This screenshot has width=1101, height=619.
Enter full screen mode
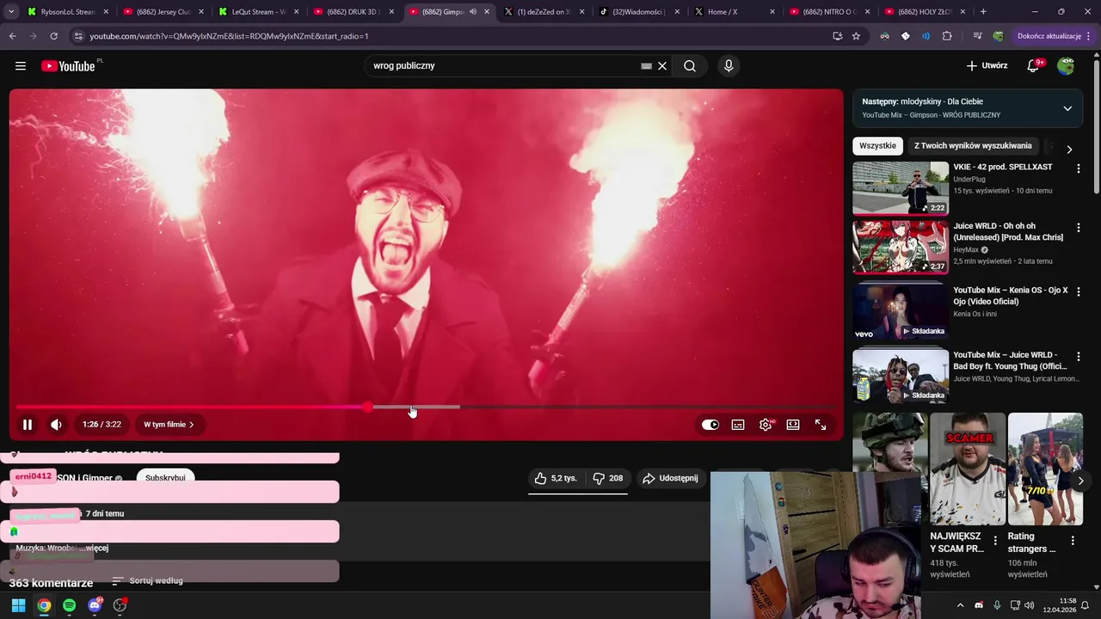click(821, 425)
